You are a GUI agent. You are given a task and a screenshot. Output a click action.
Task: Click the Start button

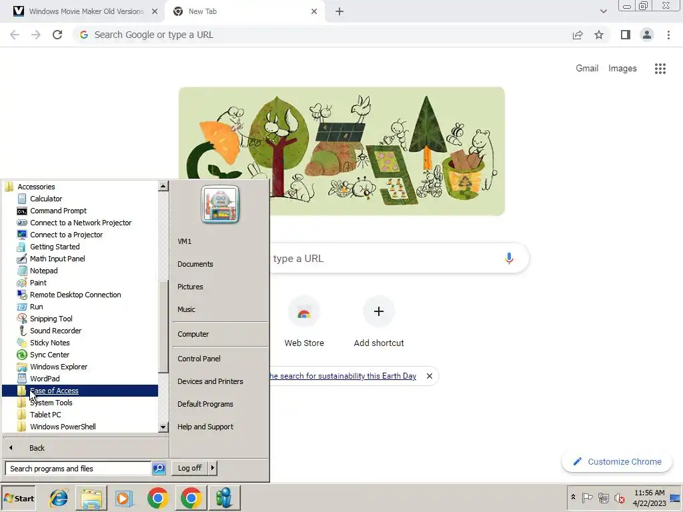(19, 498)
